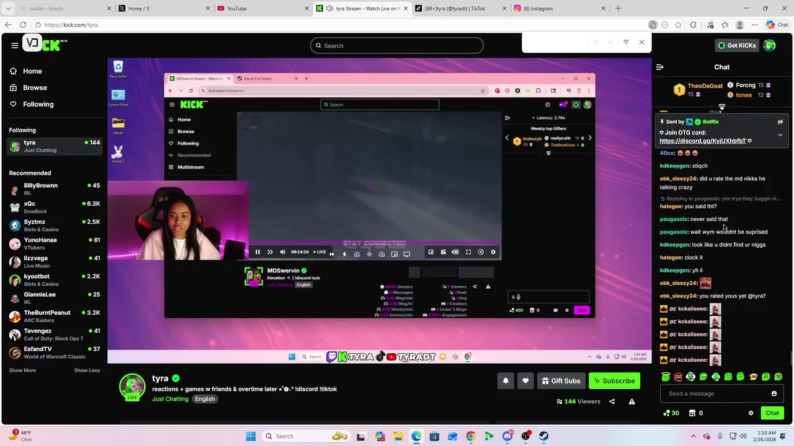Image resolution: width=794 pixels, height=446 pixels.
Task: Hide the pinned BotRix message
Action: [780, 122]
